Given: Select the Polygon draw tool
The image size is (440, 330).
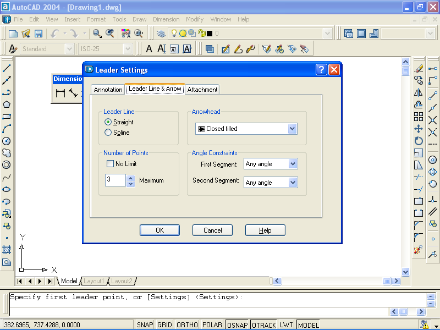Looking at the screenshot, I should click(x=7, y=105).
